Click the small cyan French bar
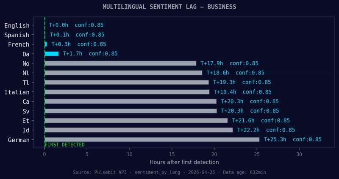The width and height of the screenshot is (339, 179). (x=46, y=44)
